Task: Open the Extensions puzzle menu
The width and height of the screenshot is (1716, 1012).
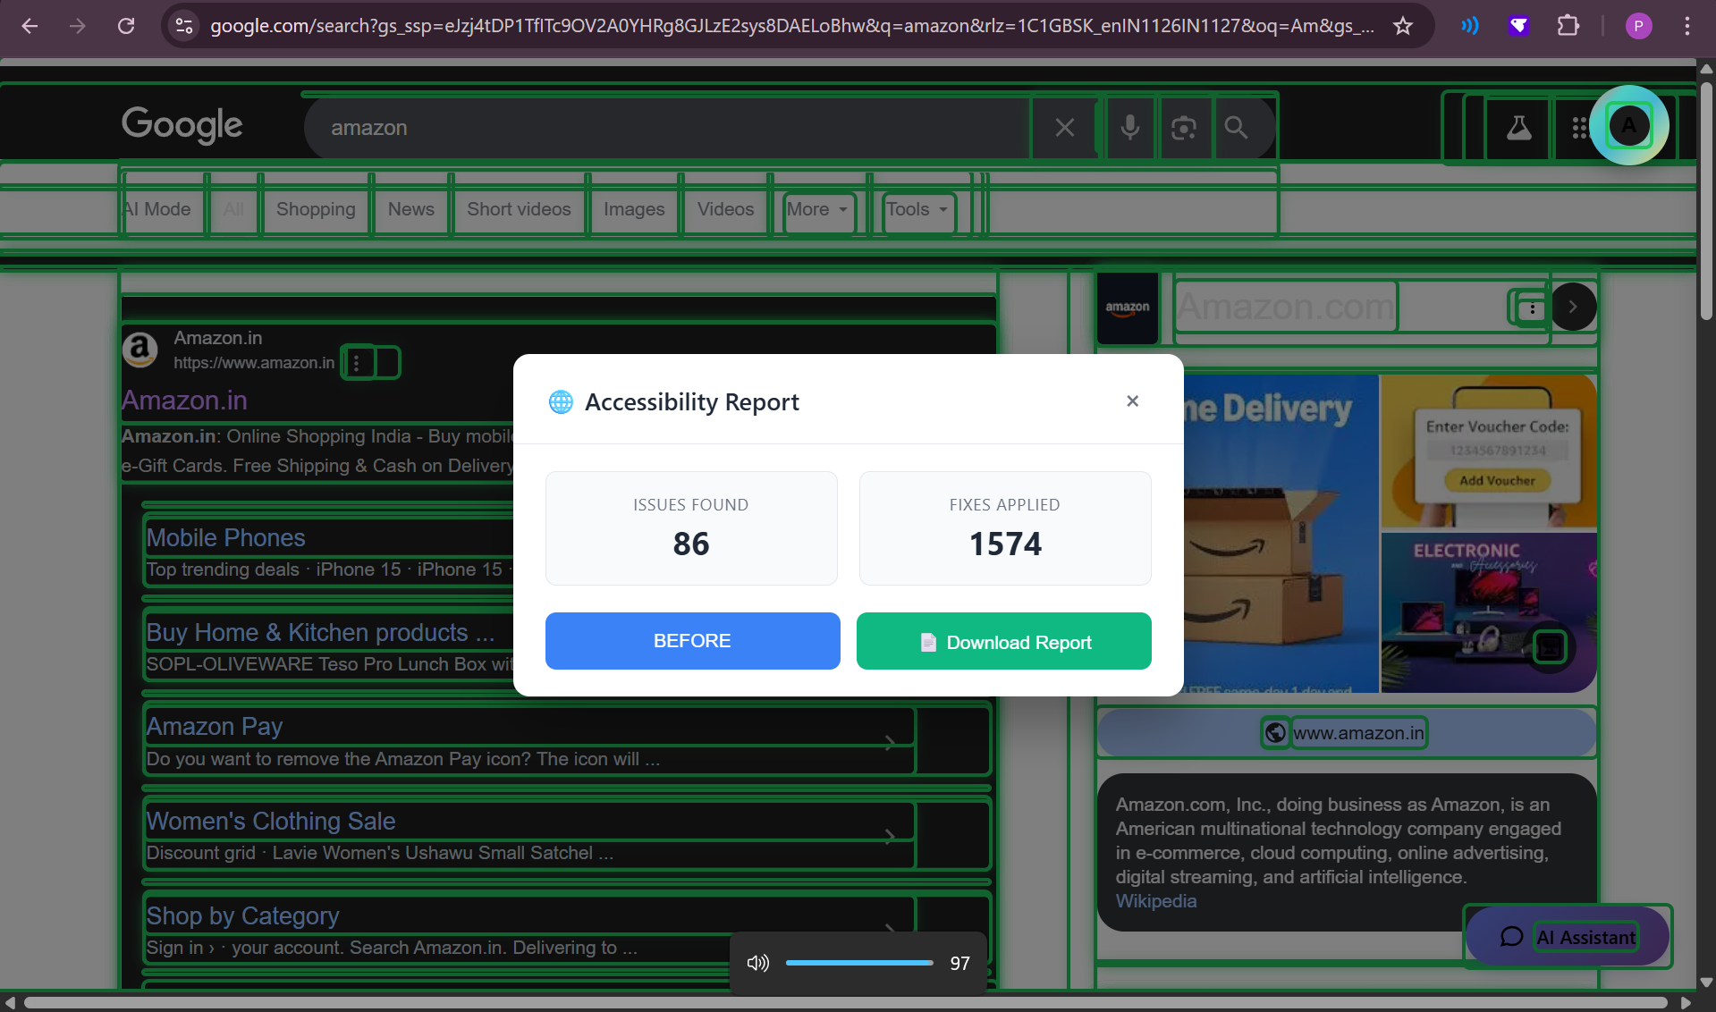Action: click(x=1568, y=26)
